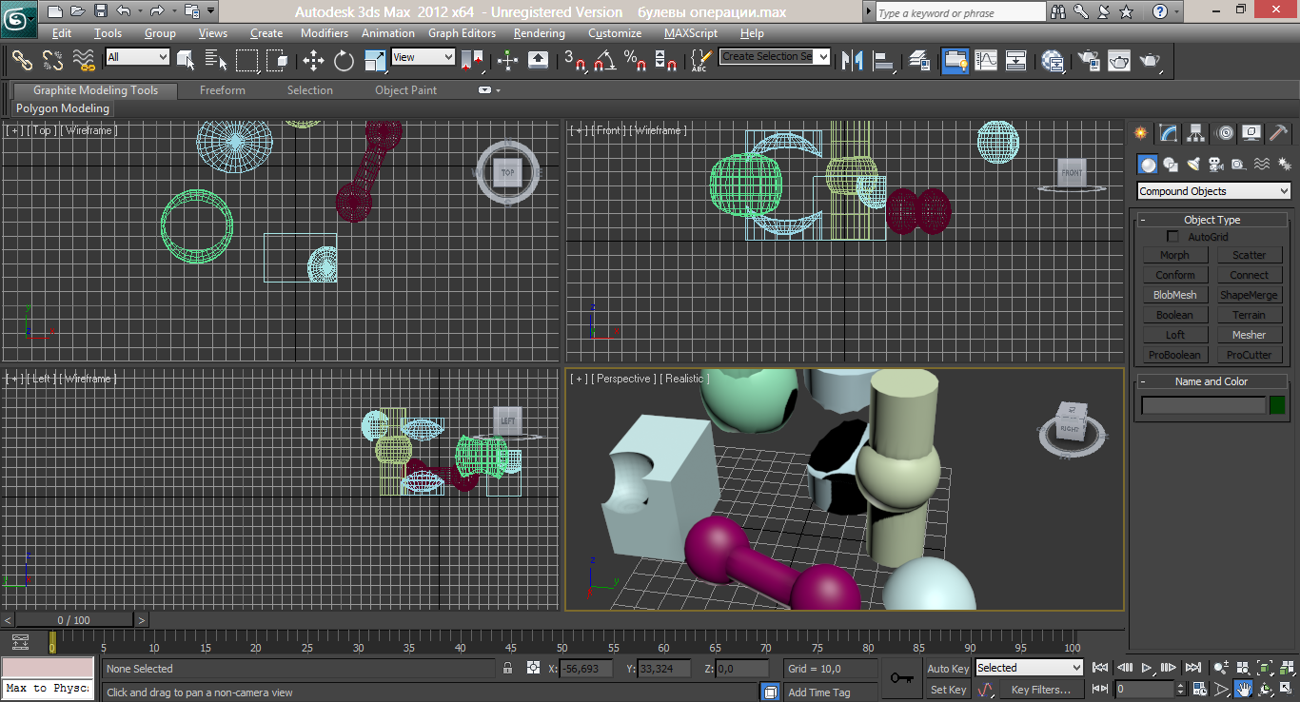Switch to Freeform ribbon tab
This screenshot has height=702, width=1300.
(223, 90)
